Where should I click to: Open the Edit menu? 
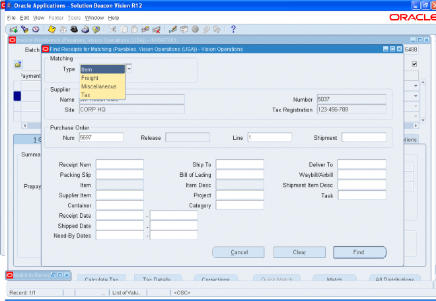[24, 18]
